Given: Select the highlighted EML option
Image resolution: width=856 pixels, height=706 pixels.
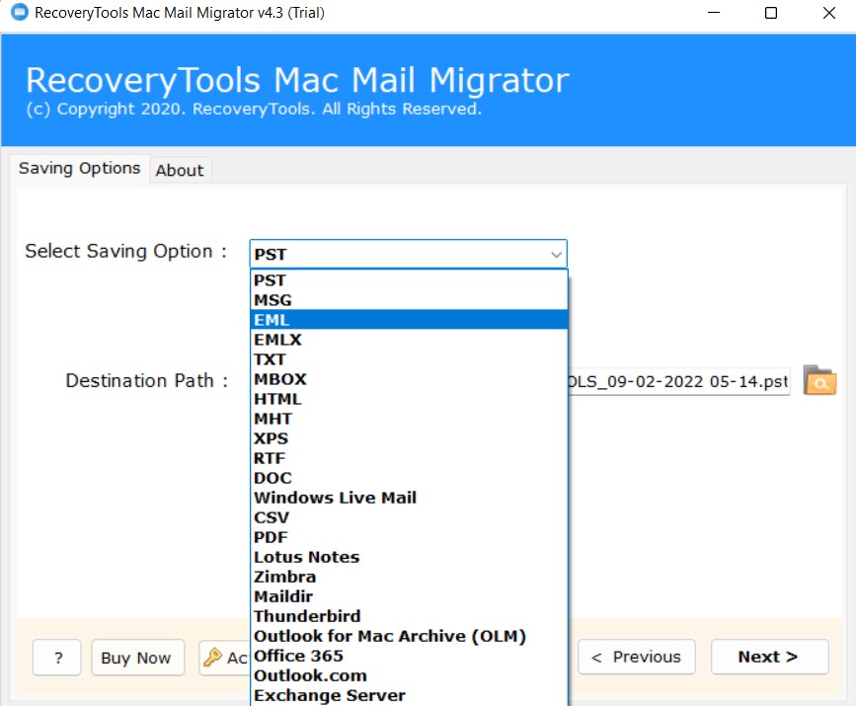Looking at the screenshot, I should click(x=409, y=319).
